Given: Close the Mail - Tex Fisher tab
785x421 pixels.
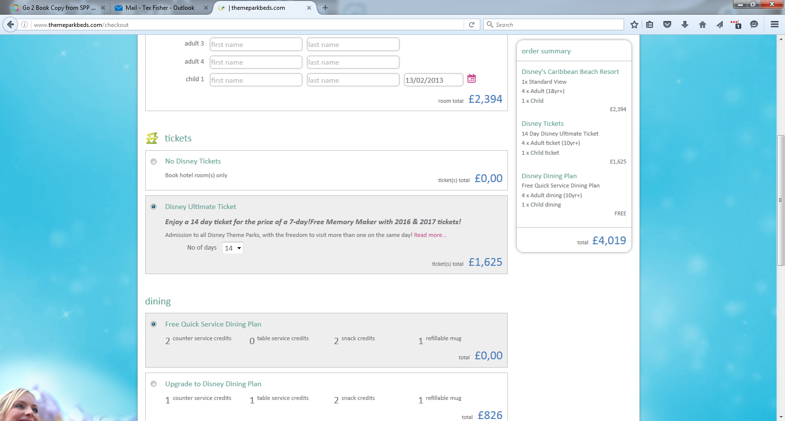Looking at the screenshot, I should point(206,8).
